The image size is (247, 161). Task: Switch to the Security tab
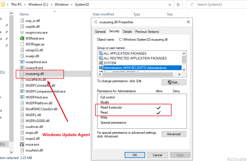click(114, 31)
